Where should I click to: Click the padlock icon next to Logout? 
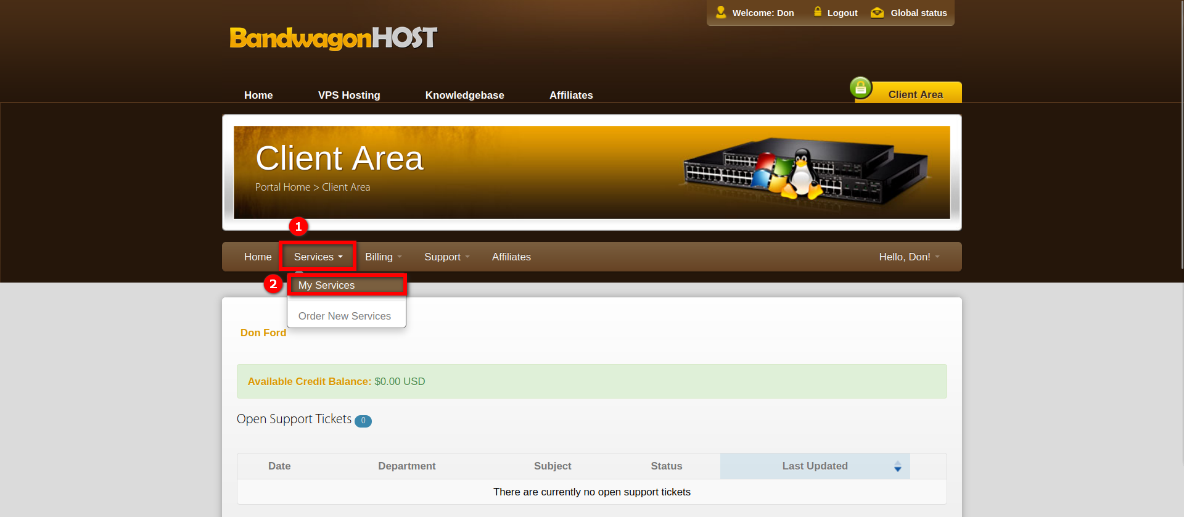pos(817,12)
